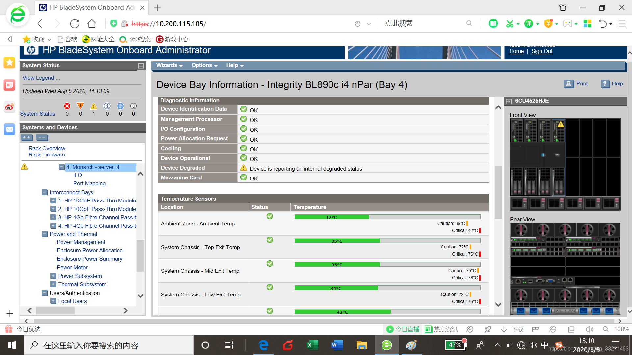Click the green OK icon for Mezzanine Card
The width and height of the screenshot is (632, 355).
coord(244,177)
